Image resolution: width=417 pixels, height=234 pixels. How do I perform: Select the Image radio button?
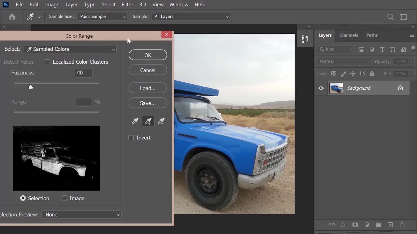point(65,198)
